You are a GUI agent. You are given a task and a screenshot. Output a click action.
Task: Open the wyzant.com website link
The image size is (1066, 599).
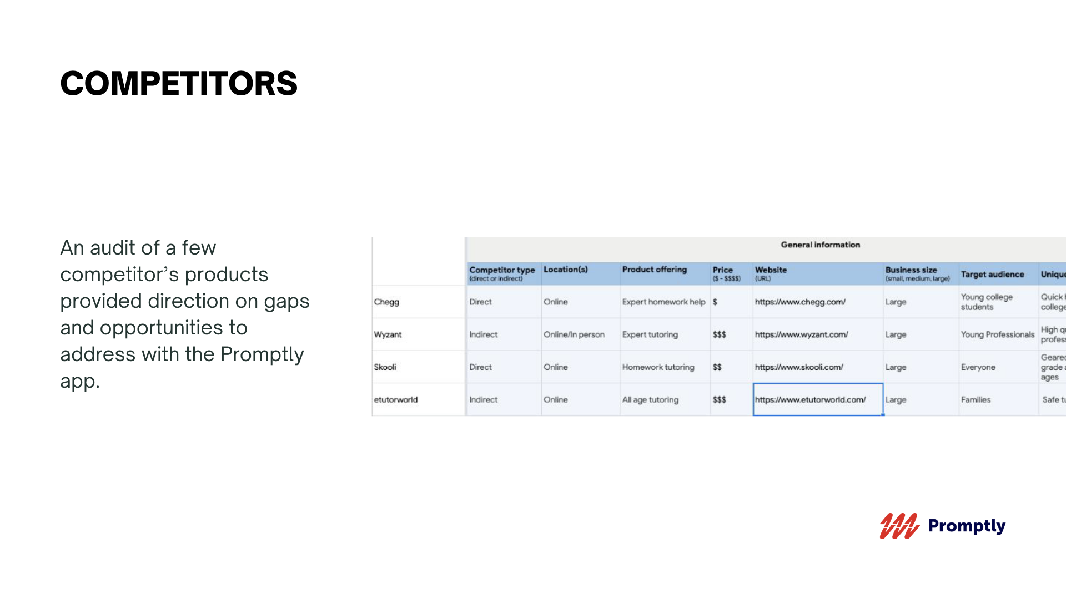point(801,335)
